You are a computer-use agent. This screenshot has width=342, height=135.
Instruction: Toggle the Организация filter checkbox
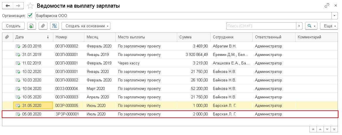click(x=30, y=16)
